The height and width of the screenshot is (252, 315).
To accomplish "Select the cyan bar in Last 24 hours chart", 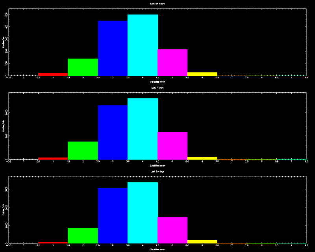I will 143,45.
